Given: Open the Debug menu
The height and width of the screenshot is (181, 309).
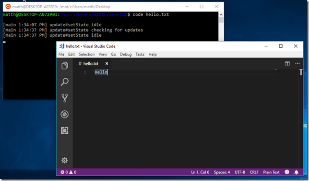Looking at the screenshot, I should pos(126,54).
